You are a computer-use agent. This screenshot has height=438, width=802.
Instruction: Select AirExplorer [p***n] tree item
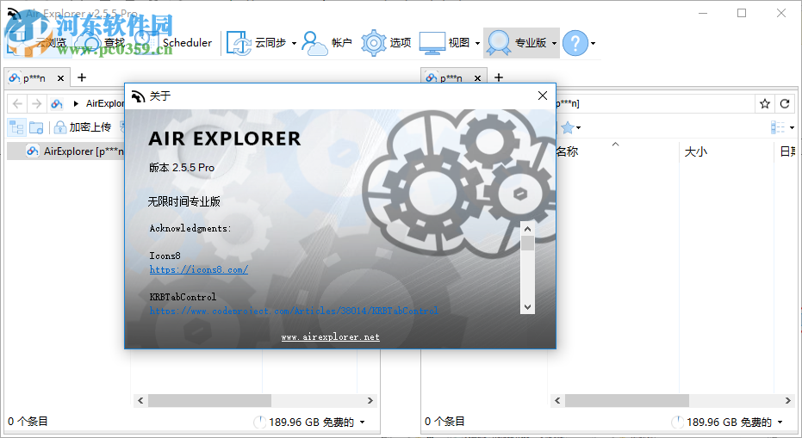click(x=65, y=151)
